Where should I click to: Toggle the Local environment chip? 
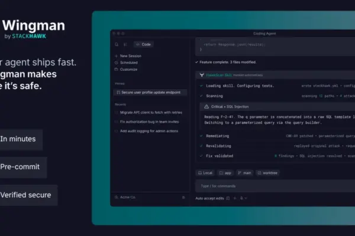tap(205, 173)
